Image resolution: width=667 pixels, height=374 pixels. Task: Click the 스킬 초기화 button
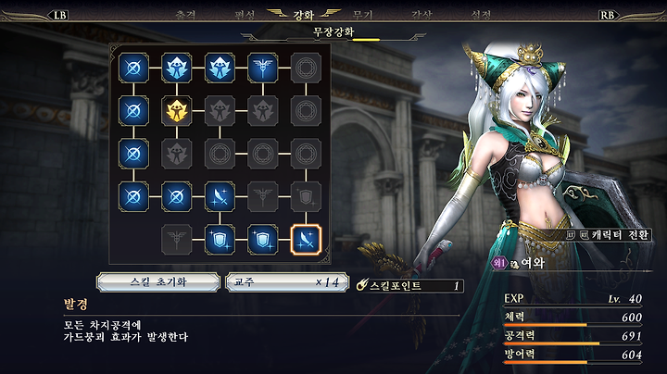click(x=158, y=282)
